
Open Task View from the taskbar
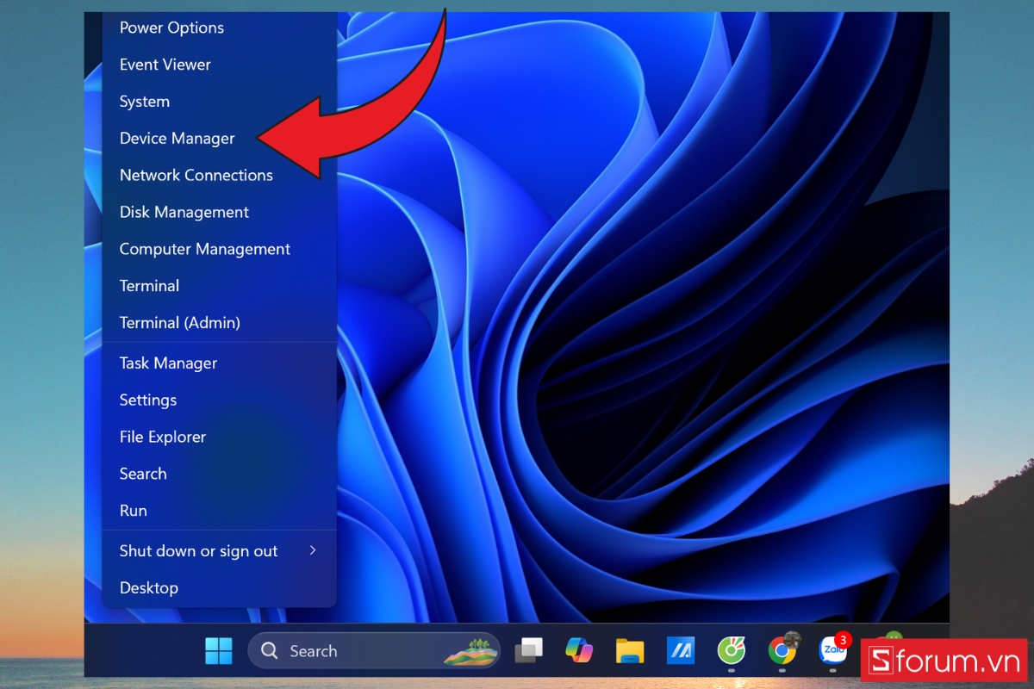pyautogui.click(x=528, y=651)
